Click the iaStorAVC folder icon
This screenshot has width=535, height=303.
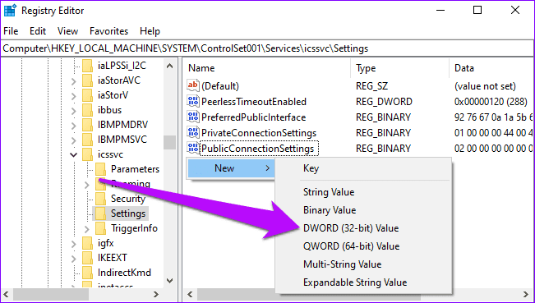click(87, 80)
